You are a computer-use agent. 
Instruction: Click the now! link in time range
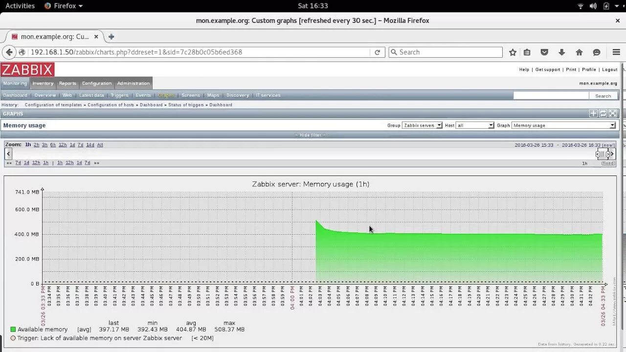point(608,145)
